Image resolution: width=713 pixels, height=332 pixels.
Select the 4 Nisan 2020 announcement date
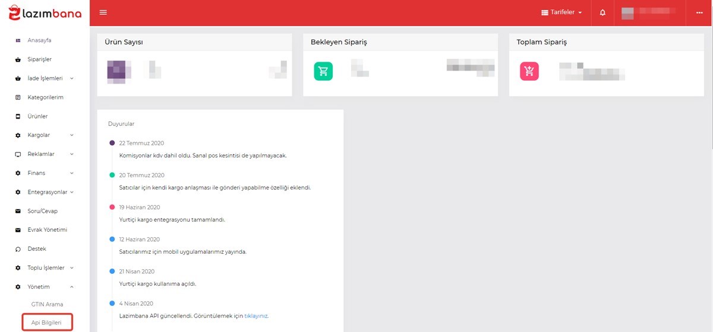pyautogui.click(x=136, y=304)
